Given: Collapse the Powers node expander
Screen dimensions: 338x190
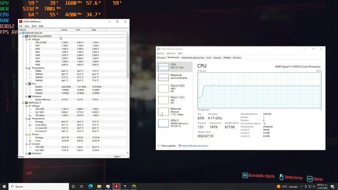Looking at the screenshot, I should [26, 135].
